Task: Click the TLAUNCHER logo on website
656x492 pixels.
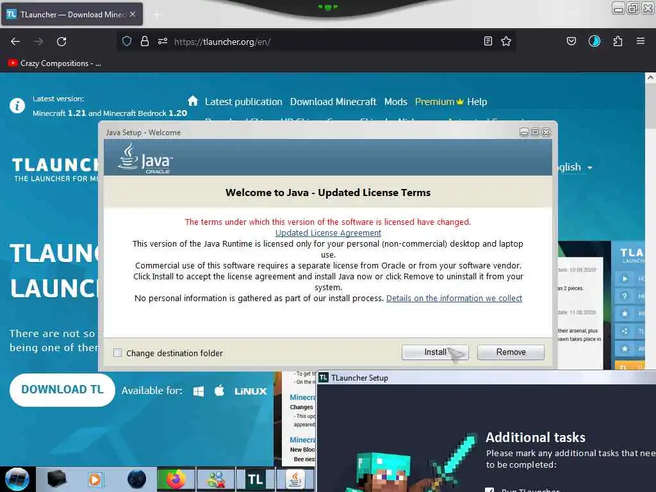Action: point(55,169)
